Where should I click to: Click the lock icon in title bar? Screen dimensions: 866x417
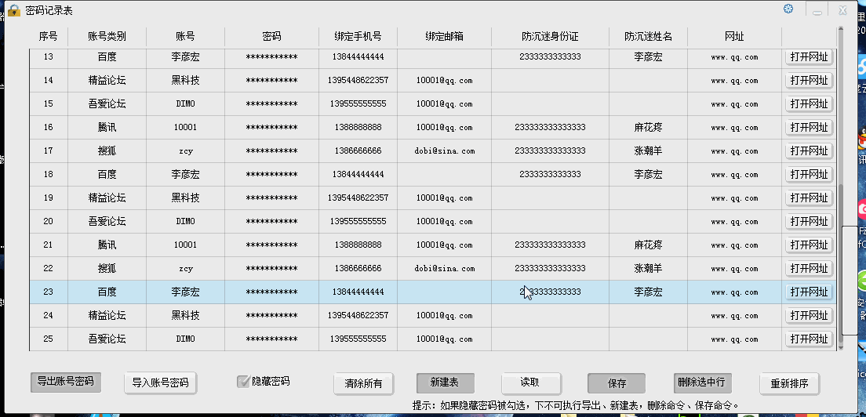(14, 10)
